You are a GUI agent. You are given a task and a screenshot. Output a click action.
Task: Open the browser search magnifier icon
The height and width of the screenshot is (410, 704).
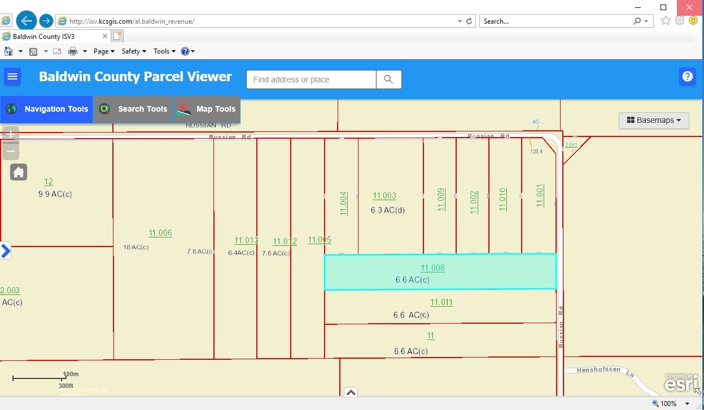pos(637,21)
